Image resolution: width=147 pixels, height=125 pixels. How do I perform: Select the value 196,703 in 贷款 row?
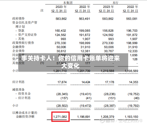[132, 31]
